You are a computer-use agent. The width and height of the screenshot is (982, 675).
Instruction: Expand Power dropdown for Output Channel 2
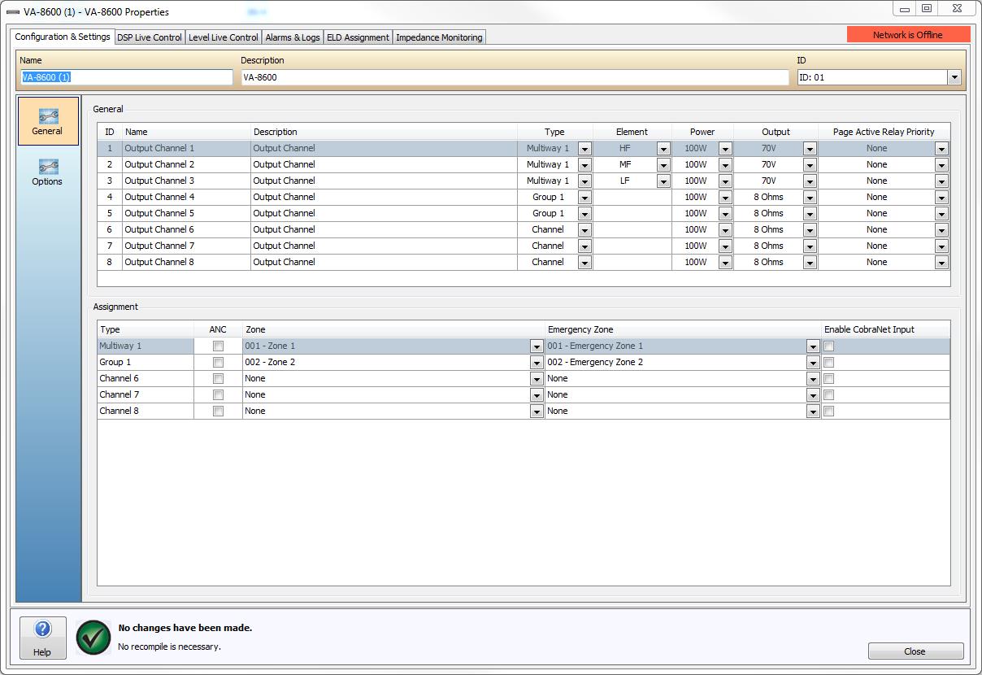click(725, 165)
